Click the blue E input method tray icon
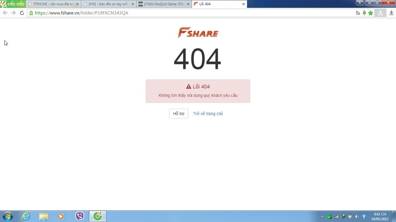Image resolution: width=396 pixels, height=222 pixels. 364,217
